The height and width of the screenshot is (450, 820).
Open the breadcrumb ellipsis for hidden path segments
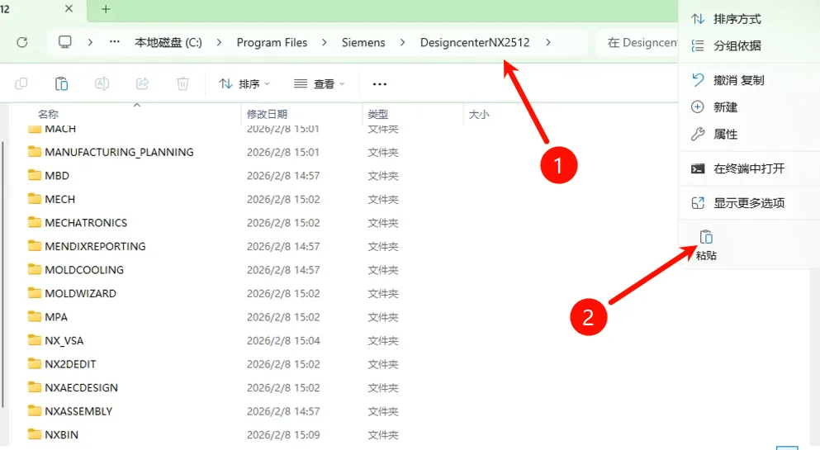coord(115,42)
